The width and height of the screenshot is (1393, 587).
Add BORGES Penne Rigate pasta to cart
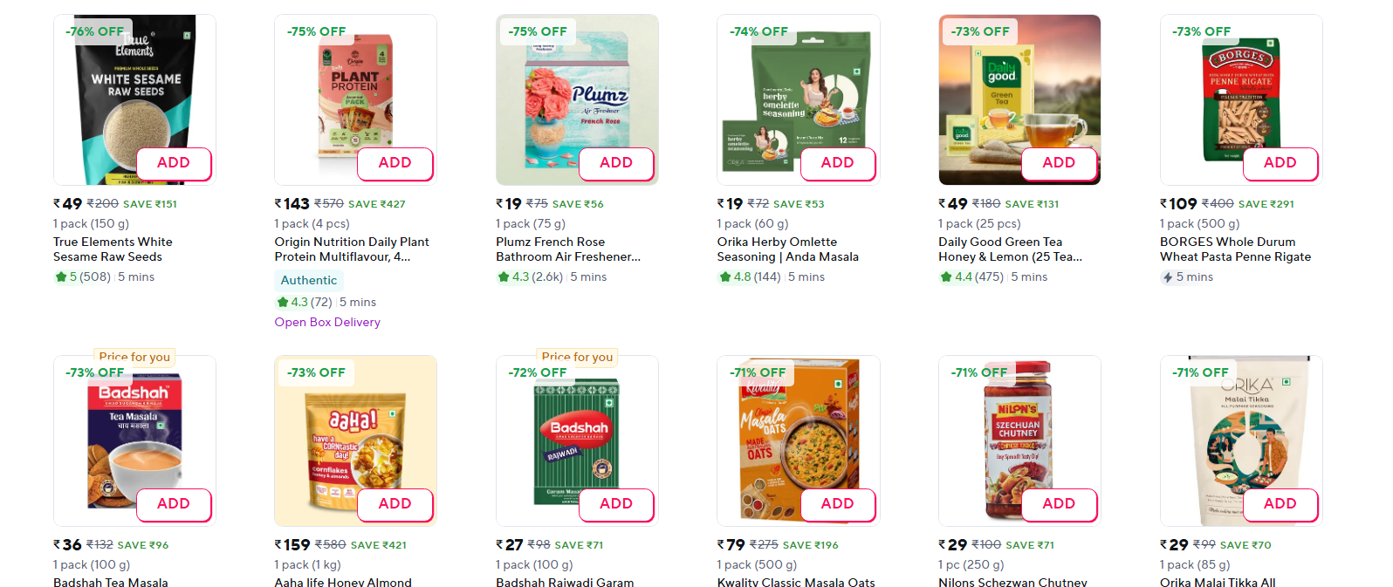(1280, 163)
